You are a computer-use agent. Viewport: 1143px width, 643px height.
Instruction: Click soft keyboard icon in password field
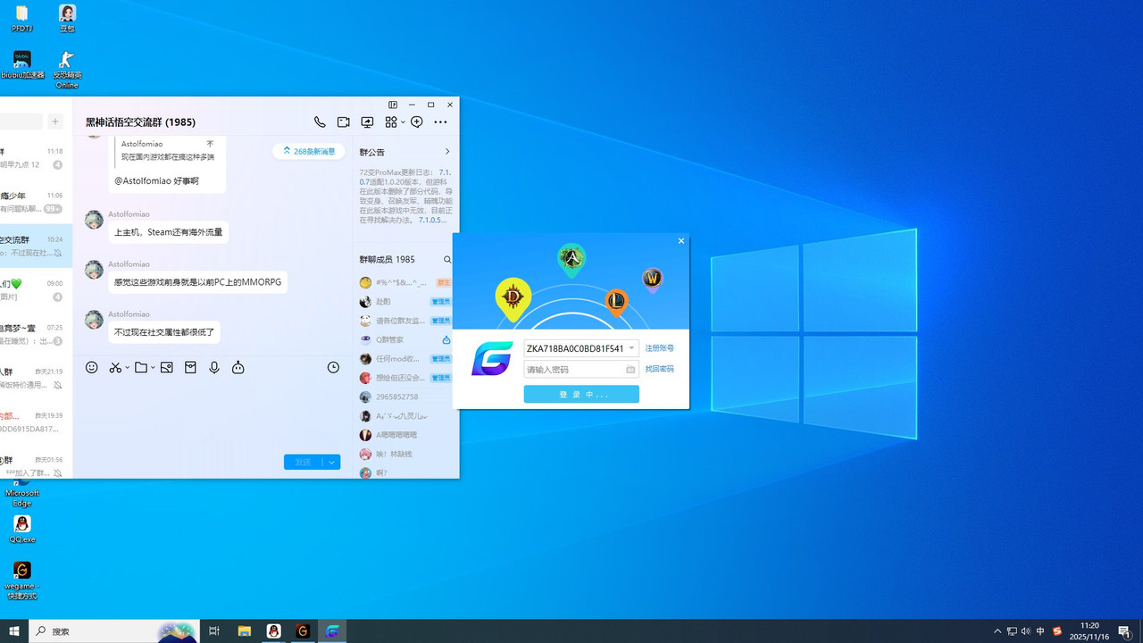click(x=630, y=370)
